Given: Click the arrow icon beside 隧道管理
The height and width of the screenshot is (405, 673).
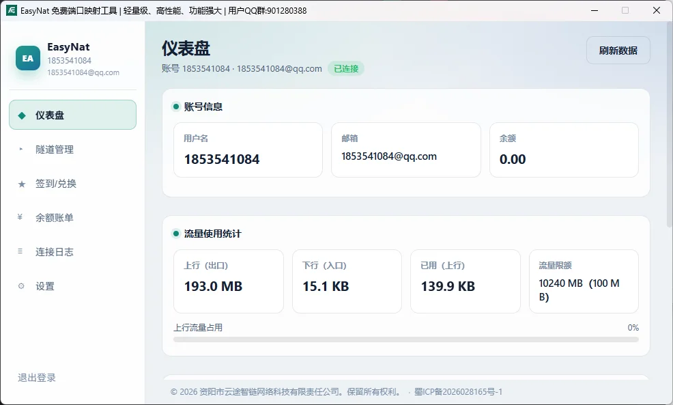Looking at the screenshot, I should [20, 149].
